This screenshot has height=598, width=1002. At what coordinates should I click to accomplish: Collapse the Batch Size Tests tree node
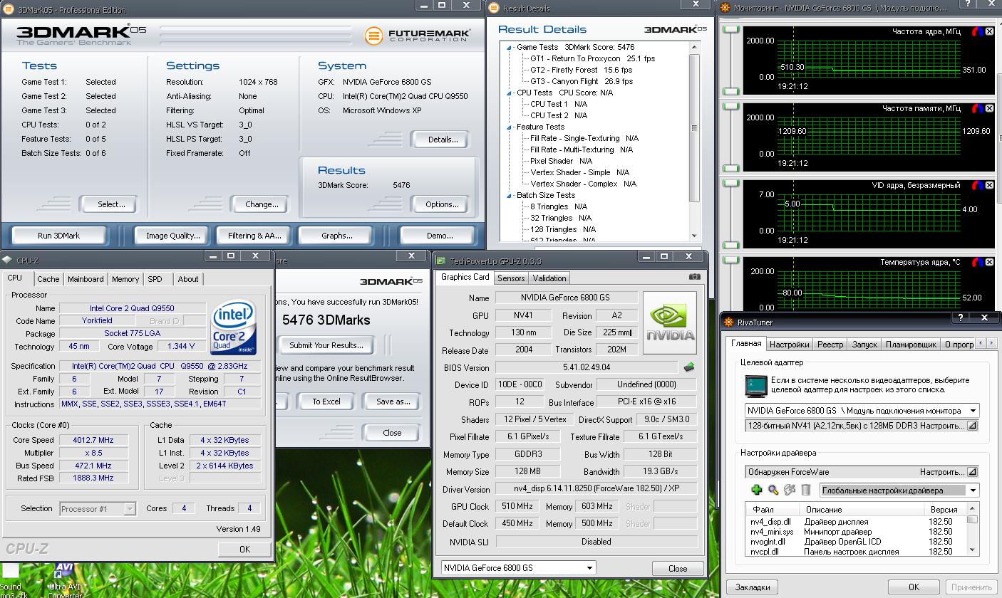tap(510, 195)
